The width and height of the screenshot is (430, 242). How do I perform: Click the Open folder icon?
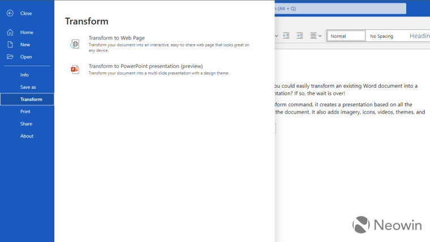10,57
